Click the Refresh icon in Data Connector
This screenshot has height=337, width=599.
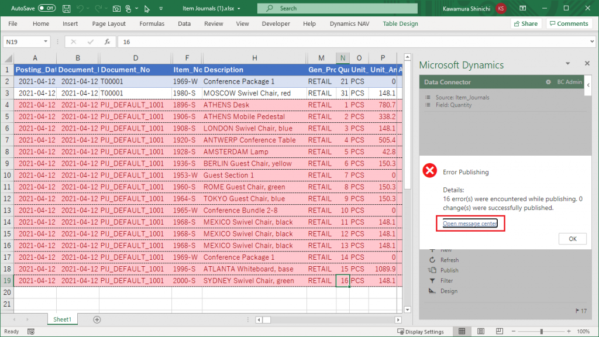pyautogui.click(x=432, y=260)
